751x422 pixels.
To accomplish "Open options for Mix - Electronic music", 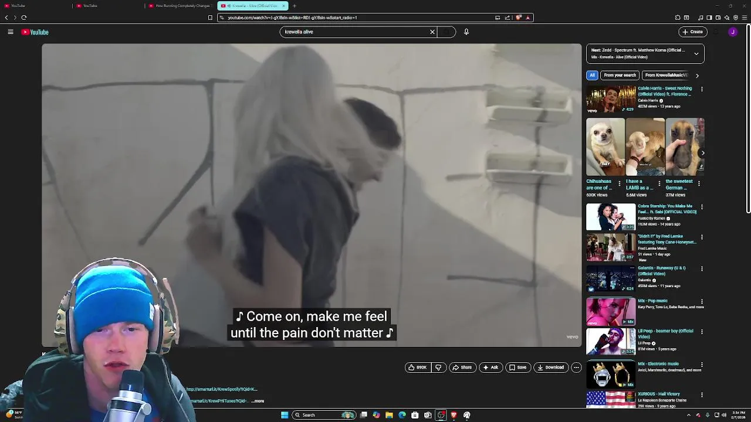I will click(702, 365).
